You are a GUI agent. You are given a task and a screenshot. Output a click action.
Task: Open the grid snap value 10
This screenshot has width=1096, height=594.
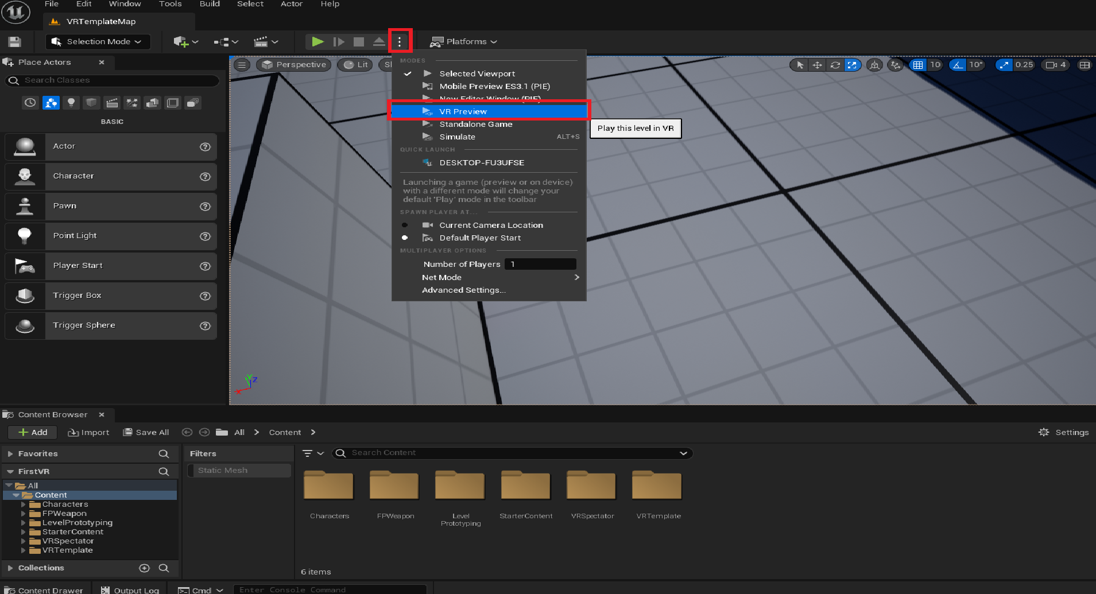935,65
